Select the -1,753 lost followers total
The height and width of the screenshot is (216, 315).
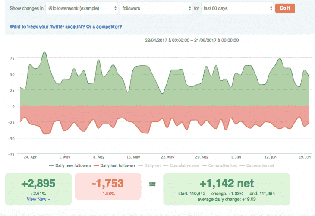[107, 183]
